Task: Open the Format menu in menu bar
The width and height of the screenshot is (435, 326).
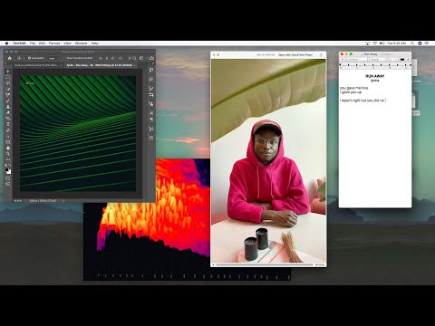Action: pos(54,43)
